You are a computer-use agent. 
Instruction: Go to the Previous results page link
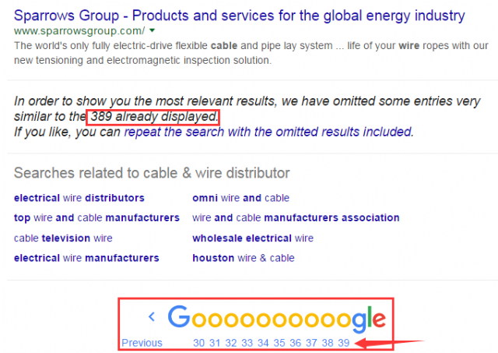coord(142,343)
